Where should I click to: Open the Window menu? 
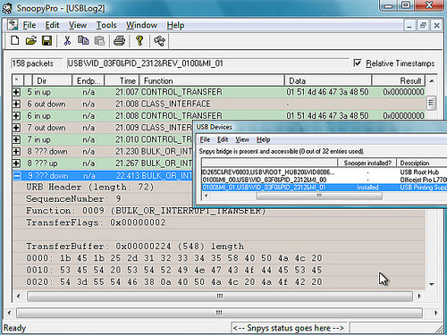[141, 25]
